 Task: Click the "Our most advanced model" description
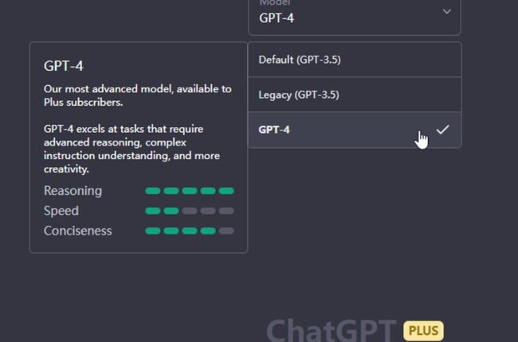pos(137,95)
